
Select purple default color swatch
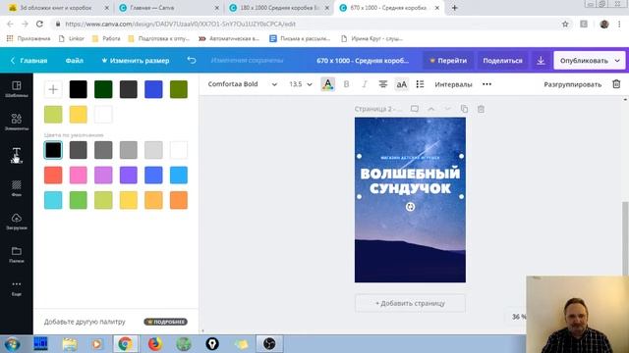click(x=129, y=176)
